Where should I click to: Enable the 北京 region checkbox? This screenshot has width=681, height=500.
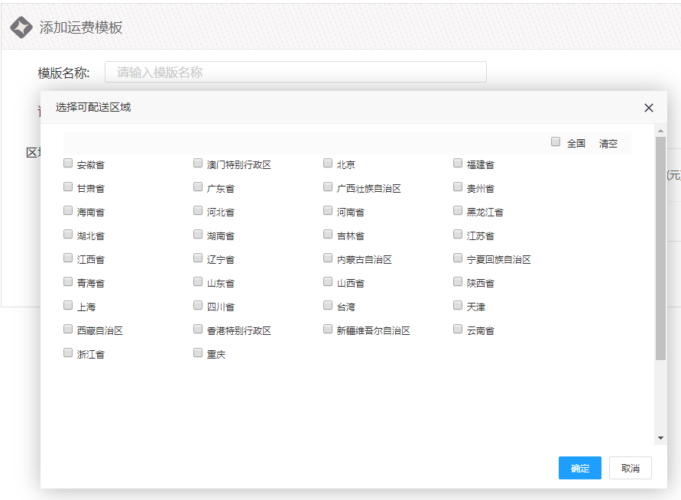(x=328, y=164)
